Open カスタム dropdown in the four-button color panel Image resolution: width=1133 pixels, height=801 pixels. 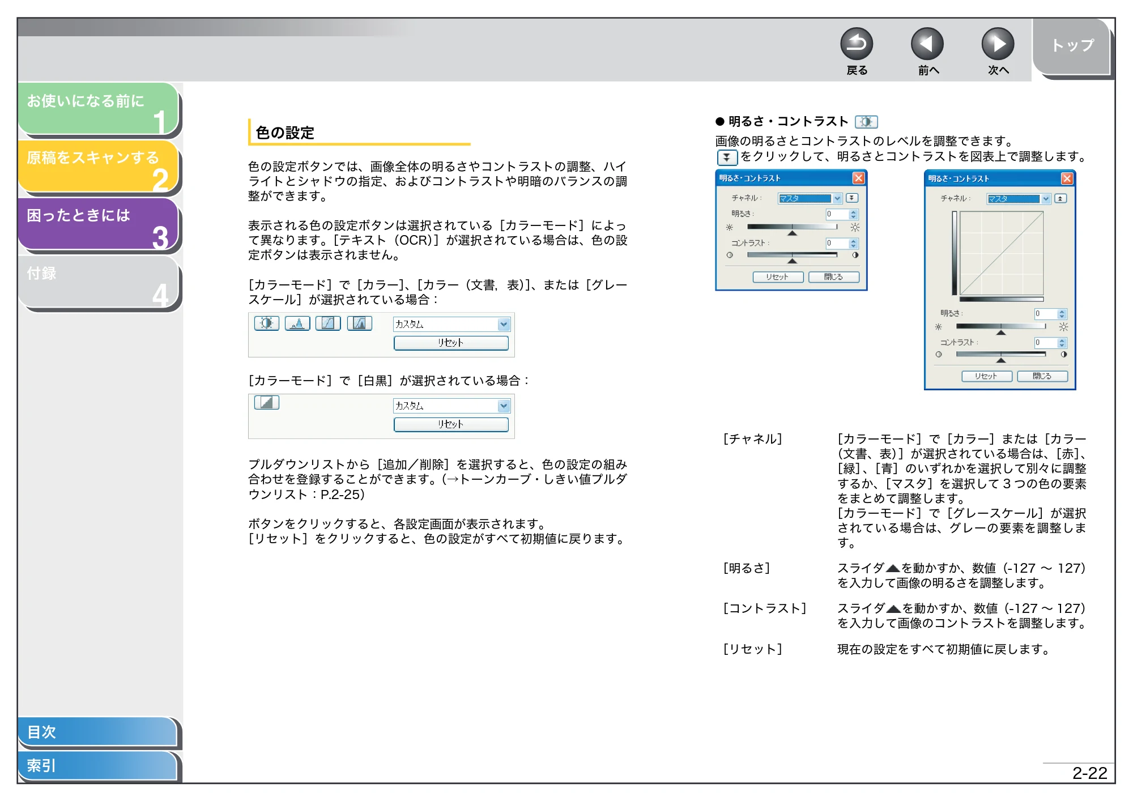pos(452,325)
